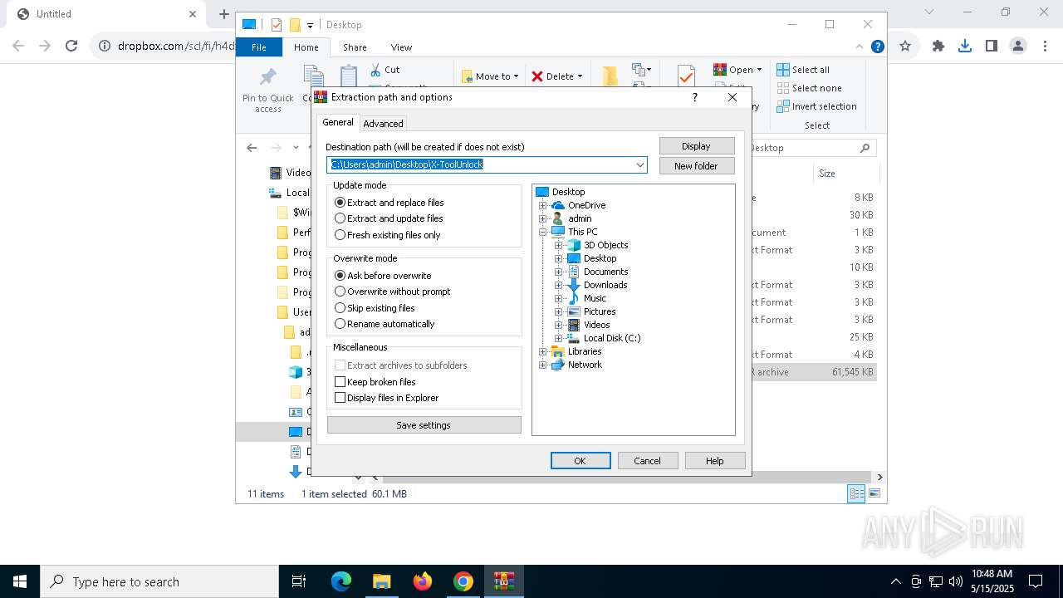Select Ask before overwrite option

[383, 276]
